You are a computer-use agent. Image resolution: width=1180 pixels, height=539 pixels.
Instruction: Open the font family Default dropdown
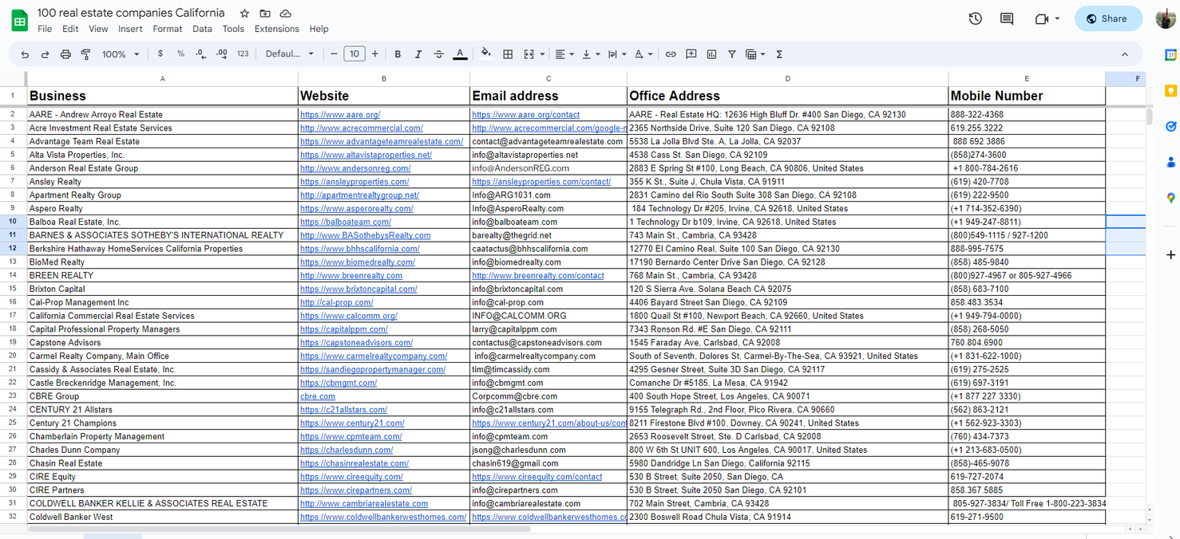tap(291, 54)
